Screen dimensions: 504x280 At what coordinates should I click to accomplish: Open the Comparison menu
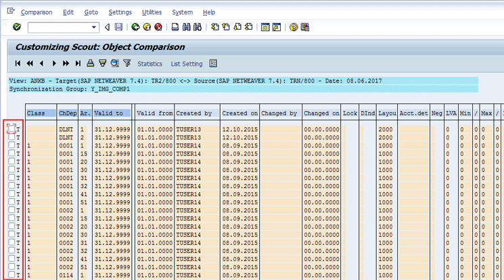coord(37,12)
